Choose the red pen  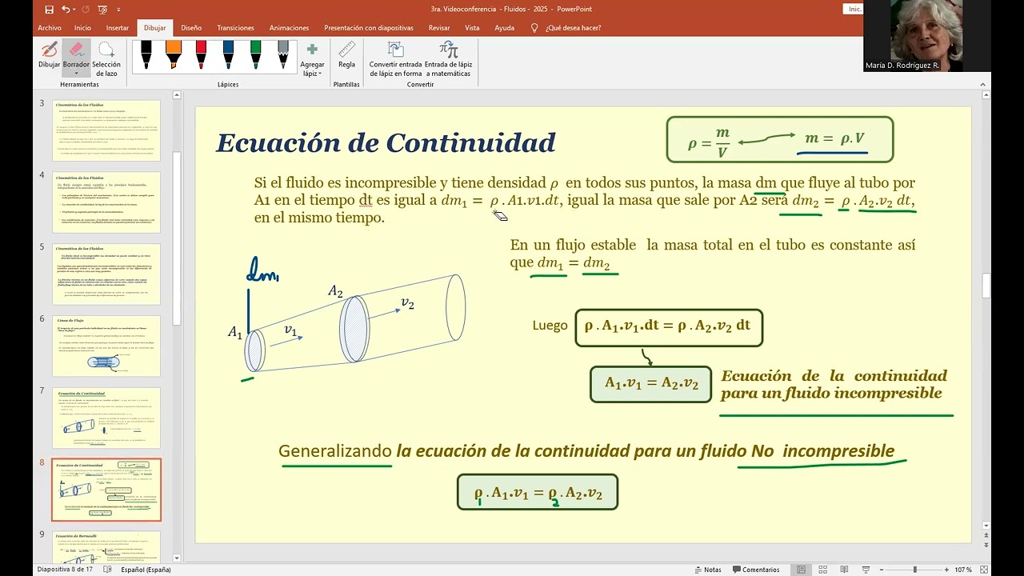click(201, 56)
